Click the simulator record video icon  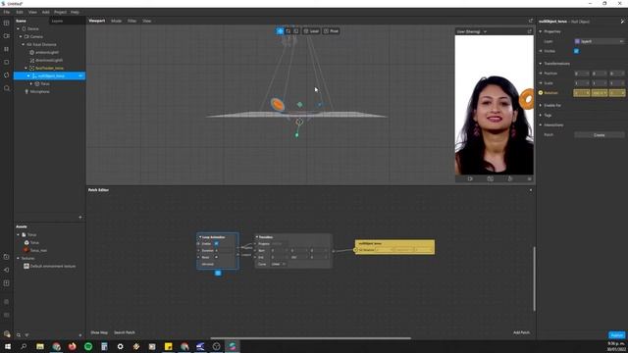[470, 178]
